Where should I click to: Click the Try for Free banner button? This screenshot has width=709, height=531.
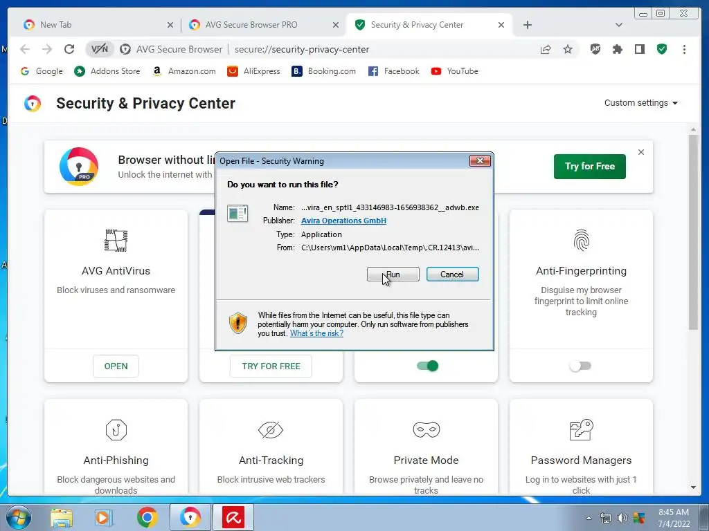590,166
